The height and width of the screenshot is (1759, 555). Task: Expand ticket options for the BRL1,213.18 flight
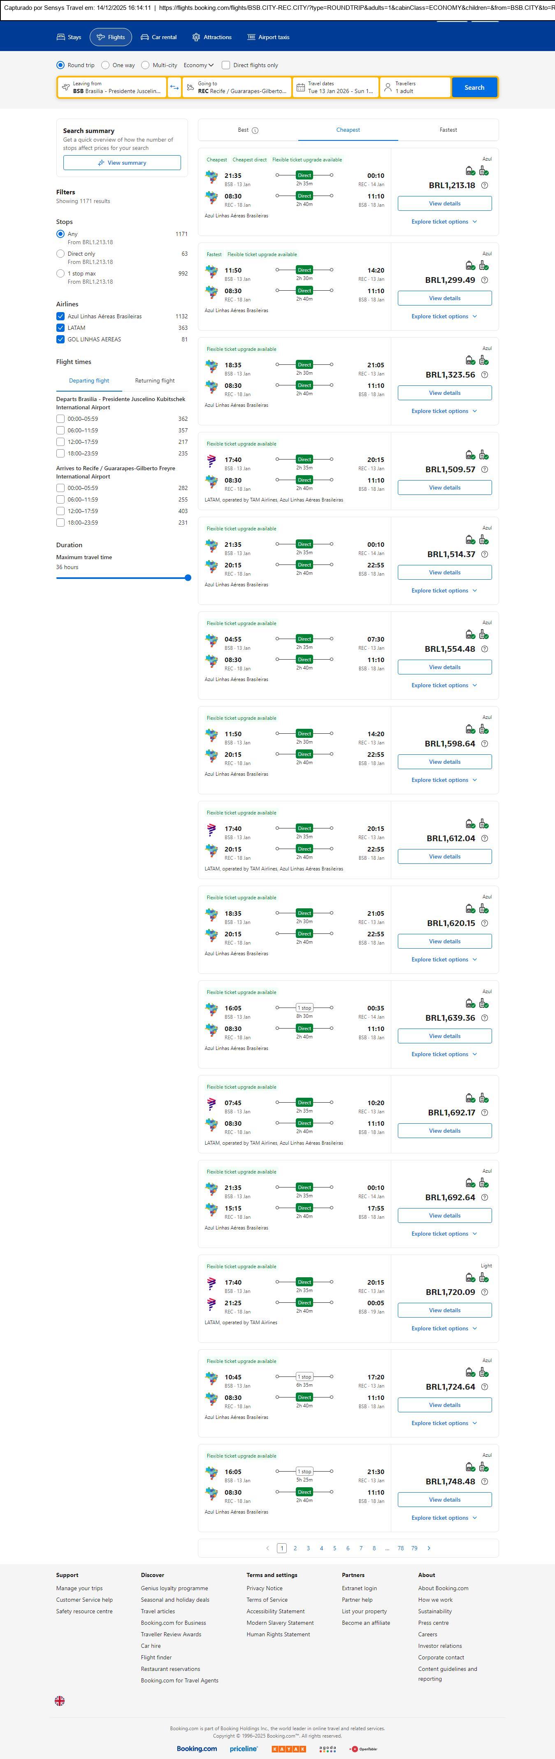tap(444, 222)
